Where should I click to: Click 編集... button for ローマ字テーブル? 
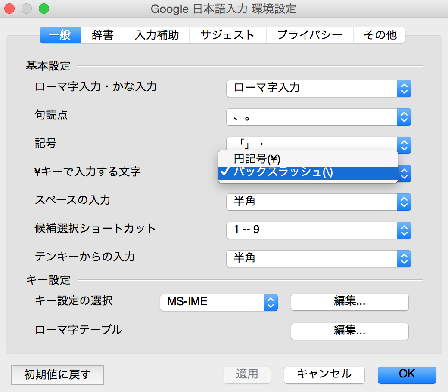pos(350,331)
